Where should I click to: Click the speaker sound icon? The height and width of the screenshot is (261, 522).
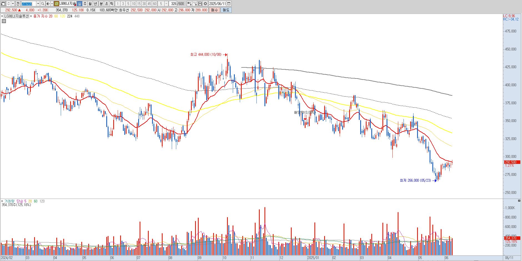click(x=48, y=4)
